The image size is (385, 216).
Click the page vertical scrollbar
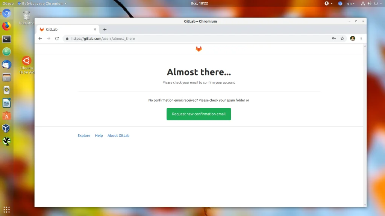(x=365, y=125)
